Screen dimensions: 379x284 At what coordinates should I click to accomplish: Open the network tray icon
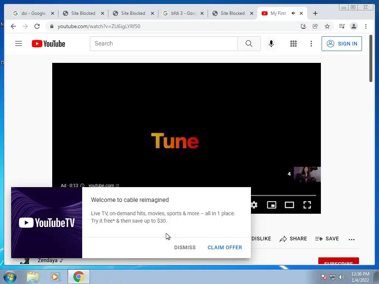[333, 277]
